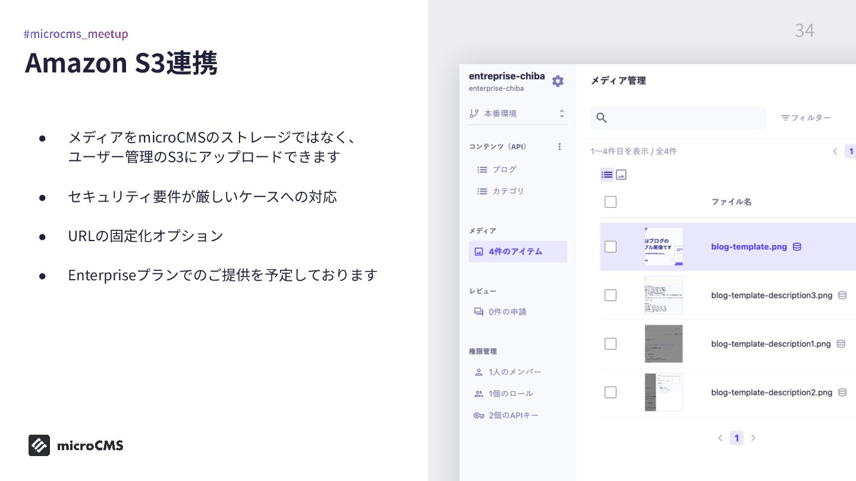Click blog-template-description2.png file name

772,393
